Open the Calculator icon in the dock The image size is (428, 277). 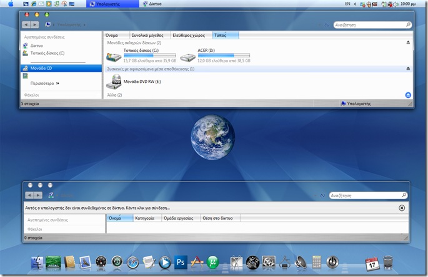pyautogui.click(x=316, y=262)
